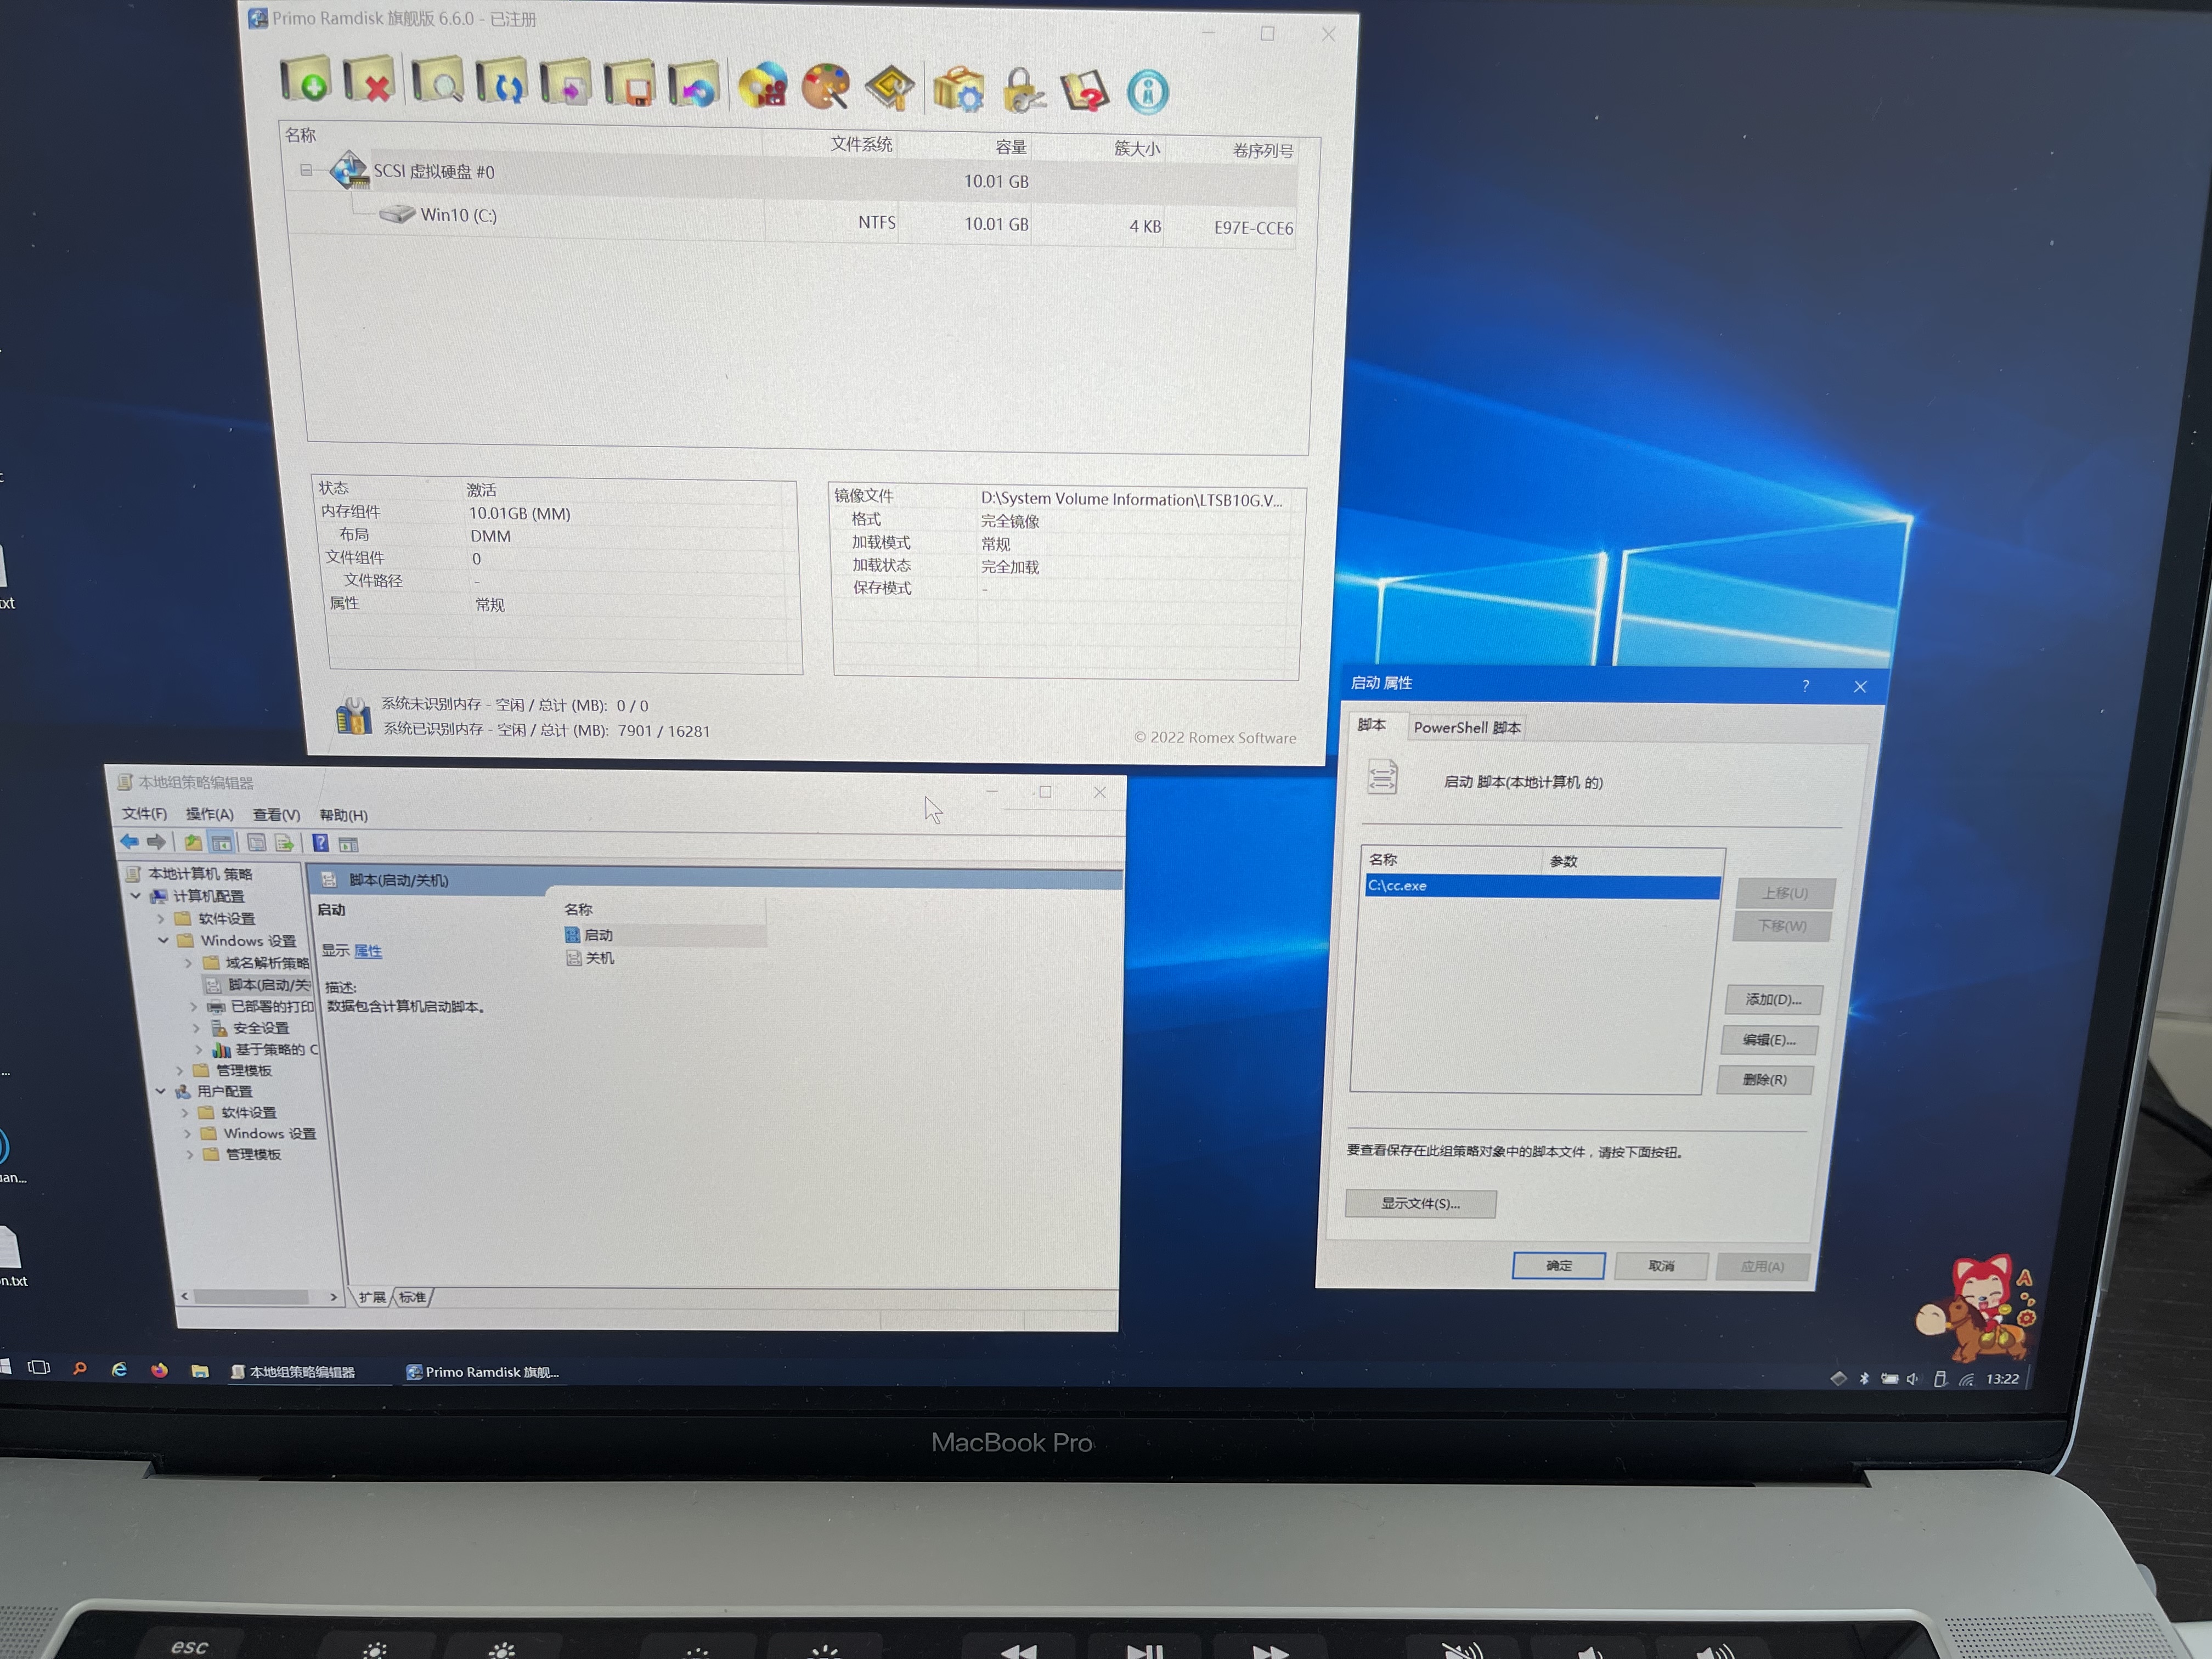Expand the 安全设置 tree node
The width and height of the screenshot is (2212, 1659).
(x=196, y=1028)
